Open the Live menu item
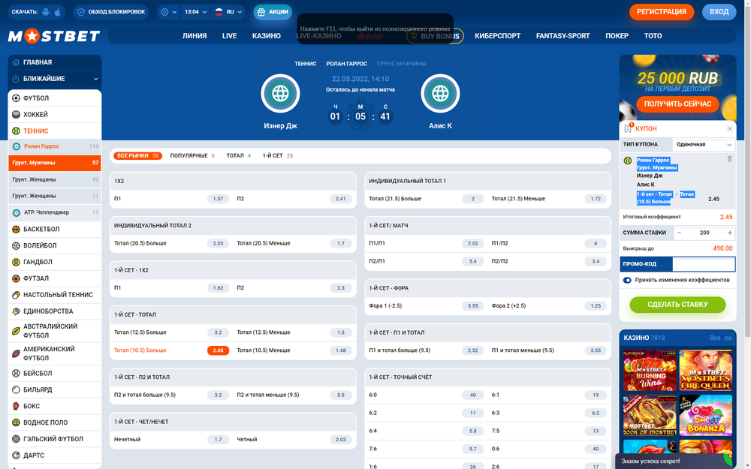The height and width of the screenshot is (469, 751). [x=229, y=36]
